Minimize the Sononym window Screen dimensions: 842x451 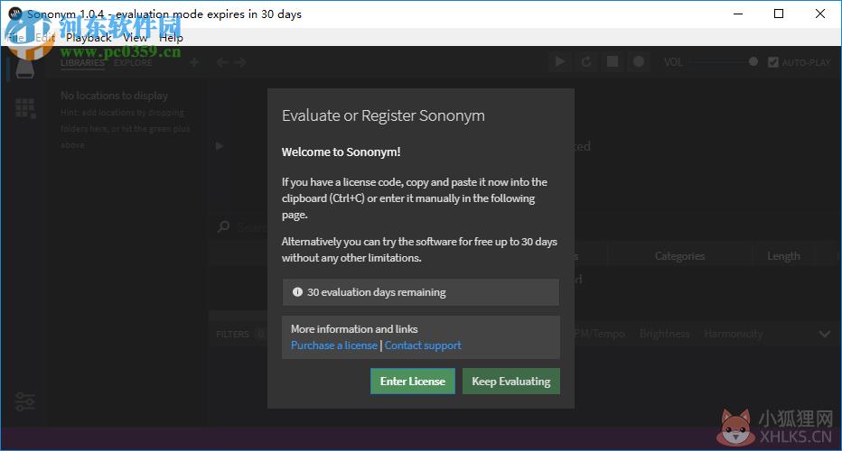[738, 14]
